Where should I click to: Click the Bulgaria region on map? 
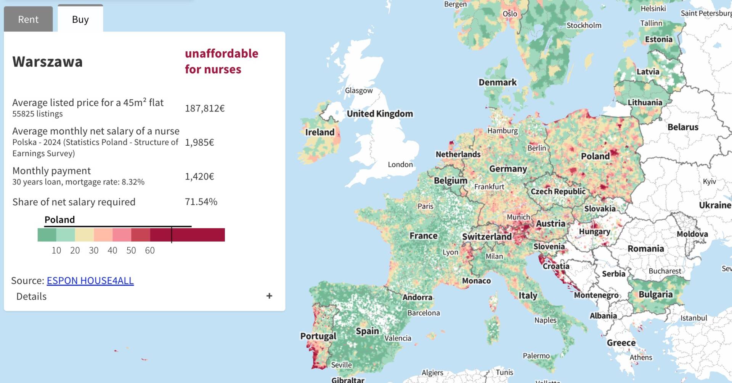tap(655, 294)
